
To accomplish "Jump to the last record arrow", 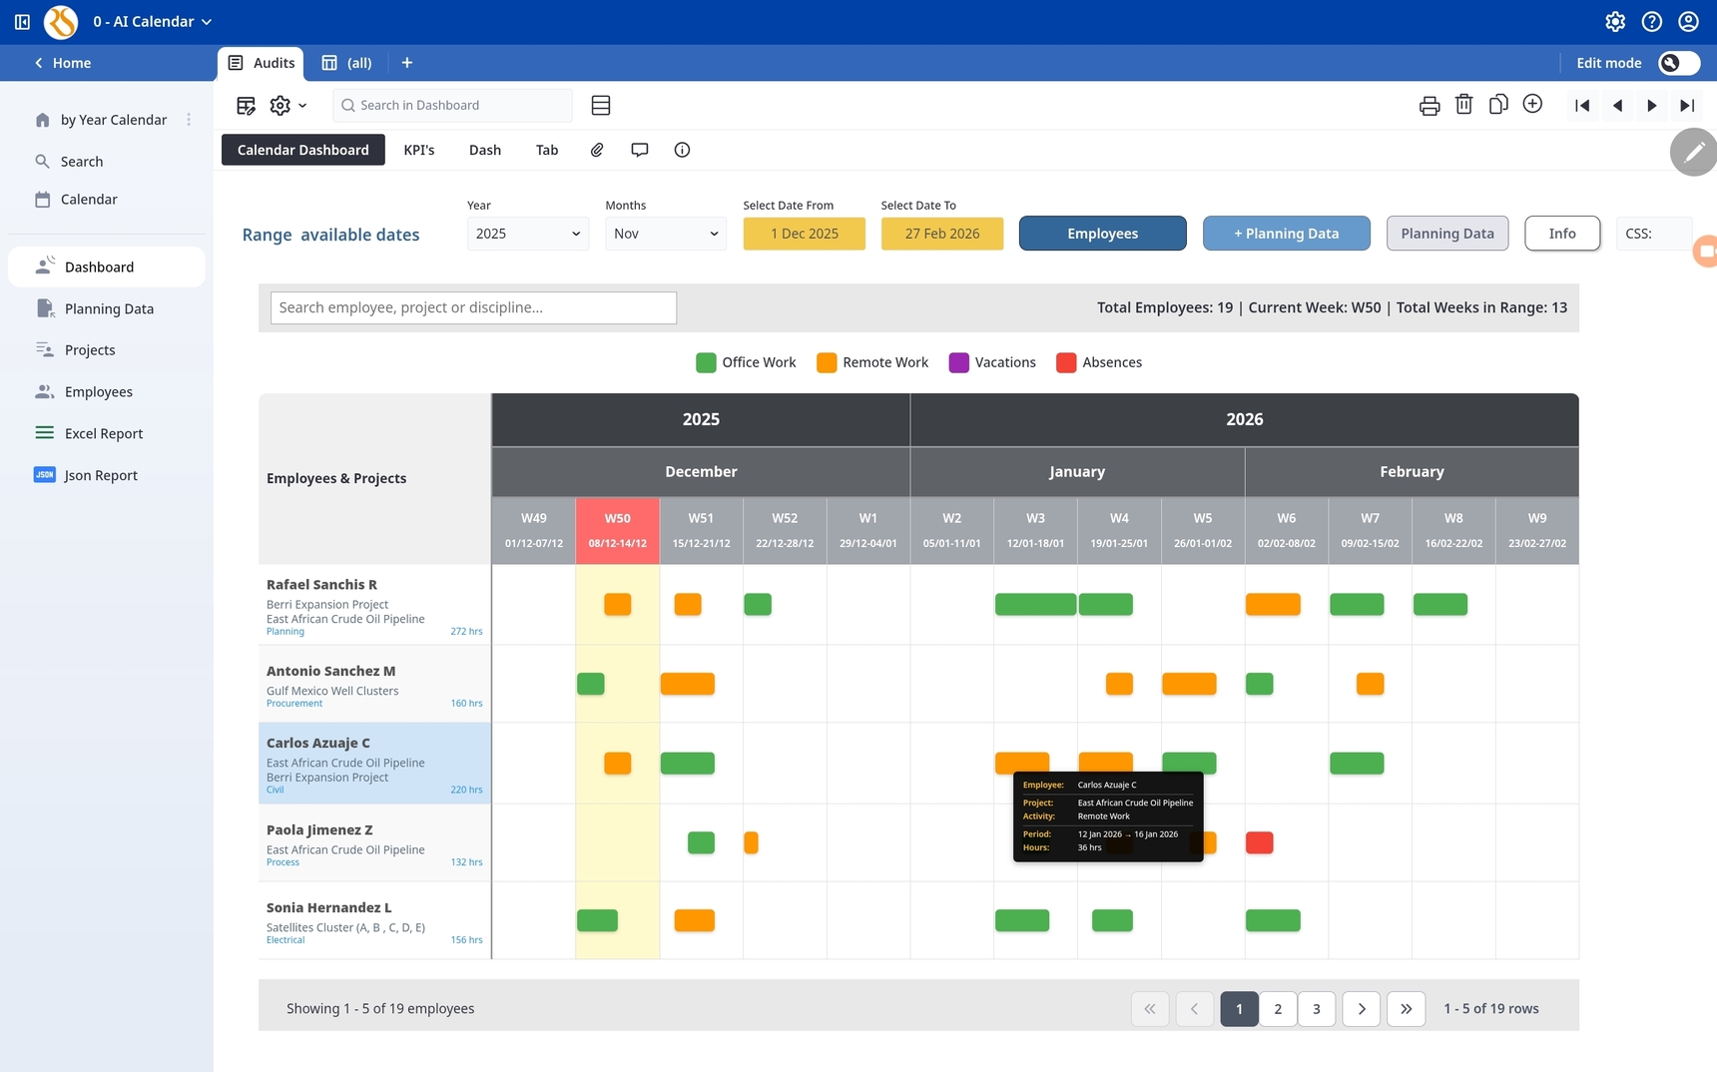I will pyautogui.click(x=1687, y=106).
